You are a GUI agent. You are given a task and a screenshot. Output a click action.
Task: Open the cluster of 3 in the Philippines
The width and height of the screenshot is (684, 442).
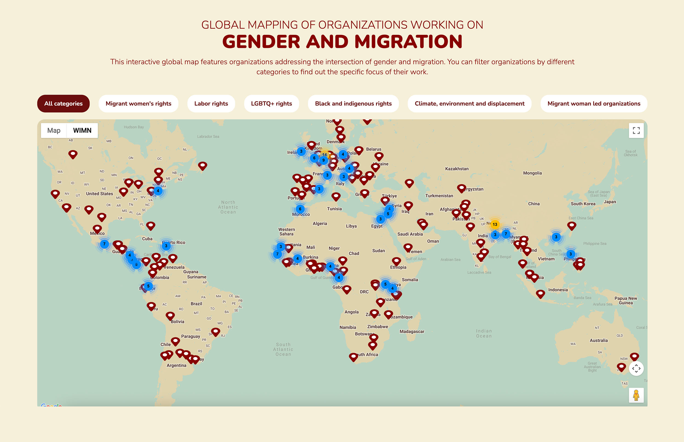pyautogui.click(x=571, y=254)
